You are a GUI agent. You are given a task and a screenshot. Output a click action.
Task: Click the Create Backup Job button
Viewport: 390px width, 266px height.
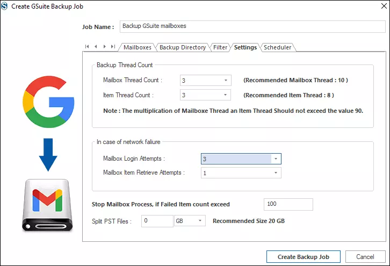303,256
